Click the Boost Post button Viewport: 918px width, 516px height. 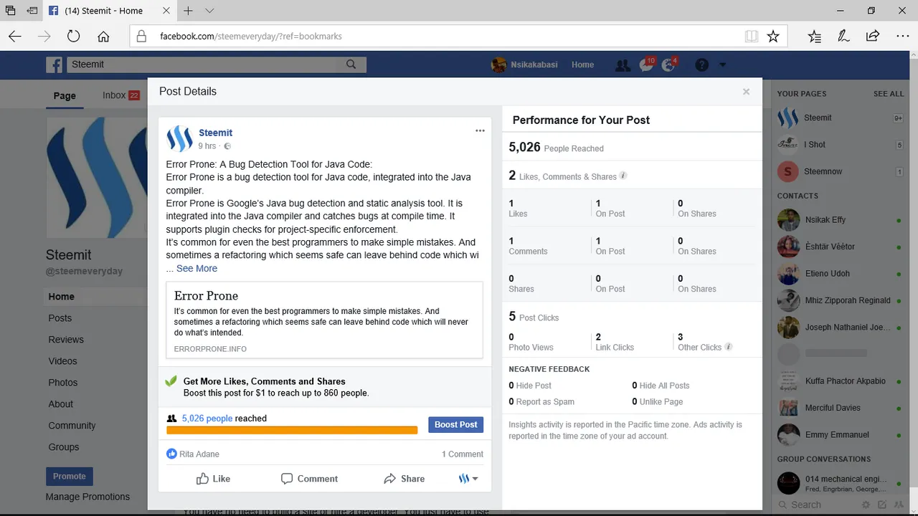[455, 424]
